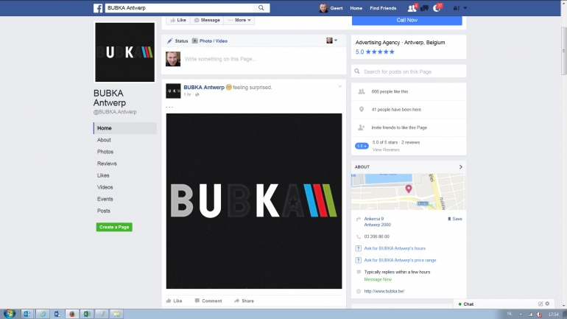The height and width of the screenshot is (319, 567).
Task: Open Windows Start orb button
Action: pyautogui.click(x=10, y=314)
